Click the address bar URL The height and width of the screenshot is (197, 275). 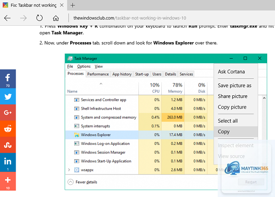coord(130,18)
